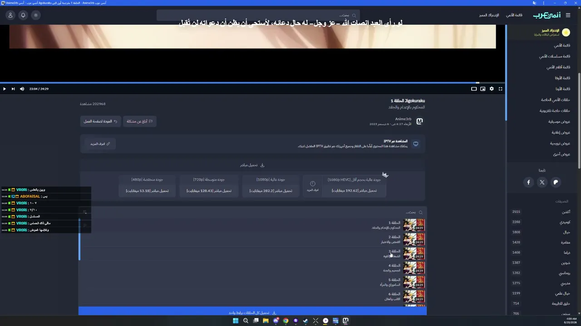
Task: Click the Anime3rb uploader avatar
Action: tap(419, 121)
